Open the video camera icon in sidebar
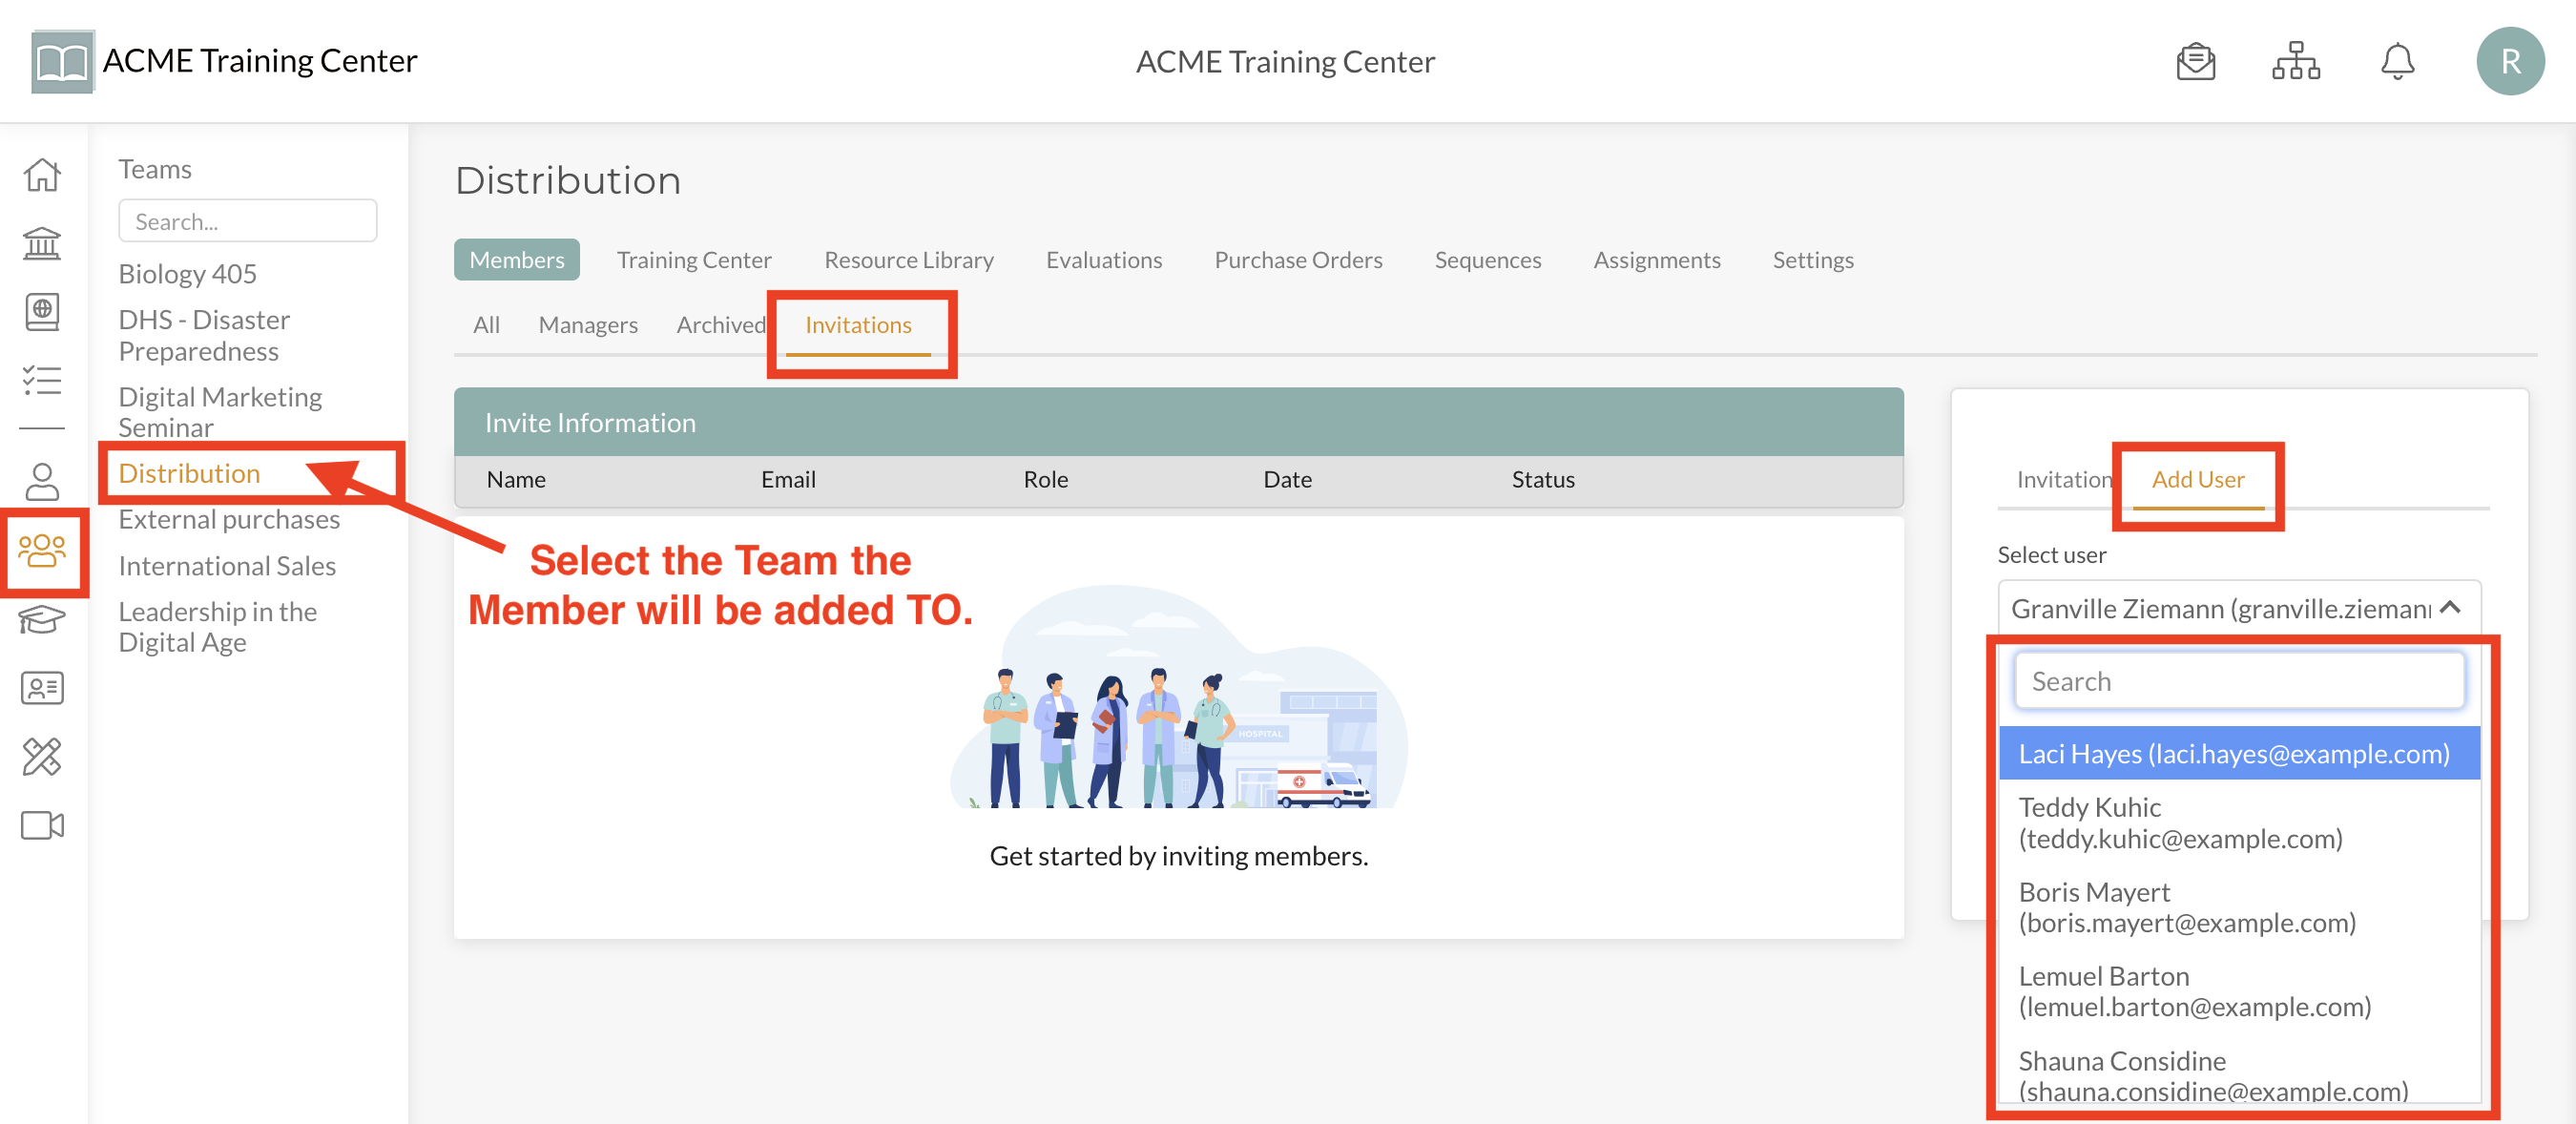This screenshot has height=1124, width=2576. pyautogui.click(x=42, y=825)
